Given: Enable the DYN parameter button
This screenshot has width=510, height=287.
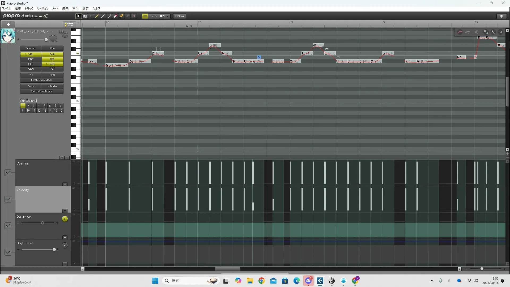Looking at the screenshot, I should pos(53,54).
